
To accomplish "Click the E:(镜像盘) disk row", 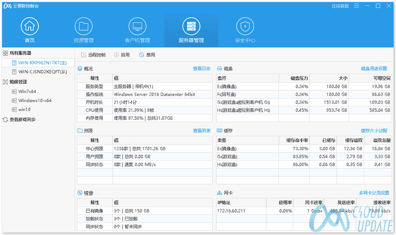I will click(304, 86).
